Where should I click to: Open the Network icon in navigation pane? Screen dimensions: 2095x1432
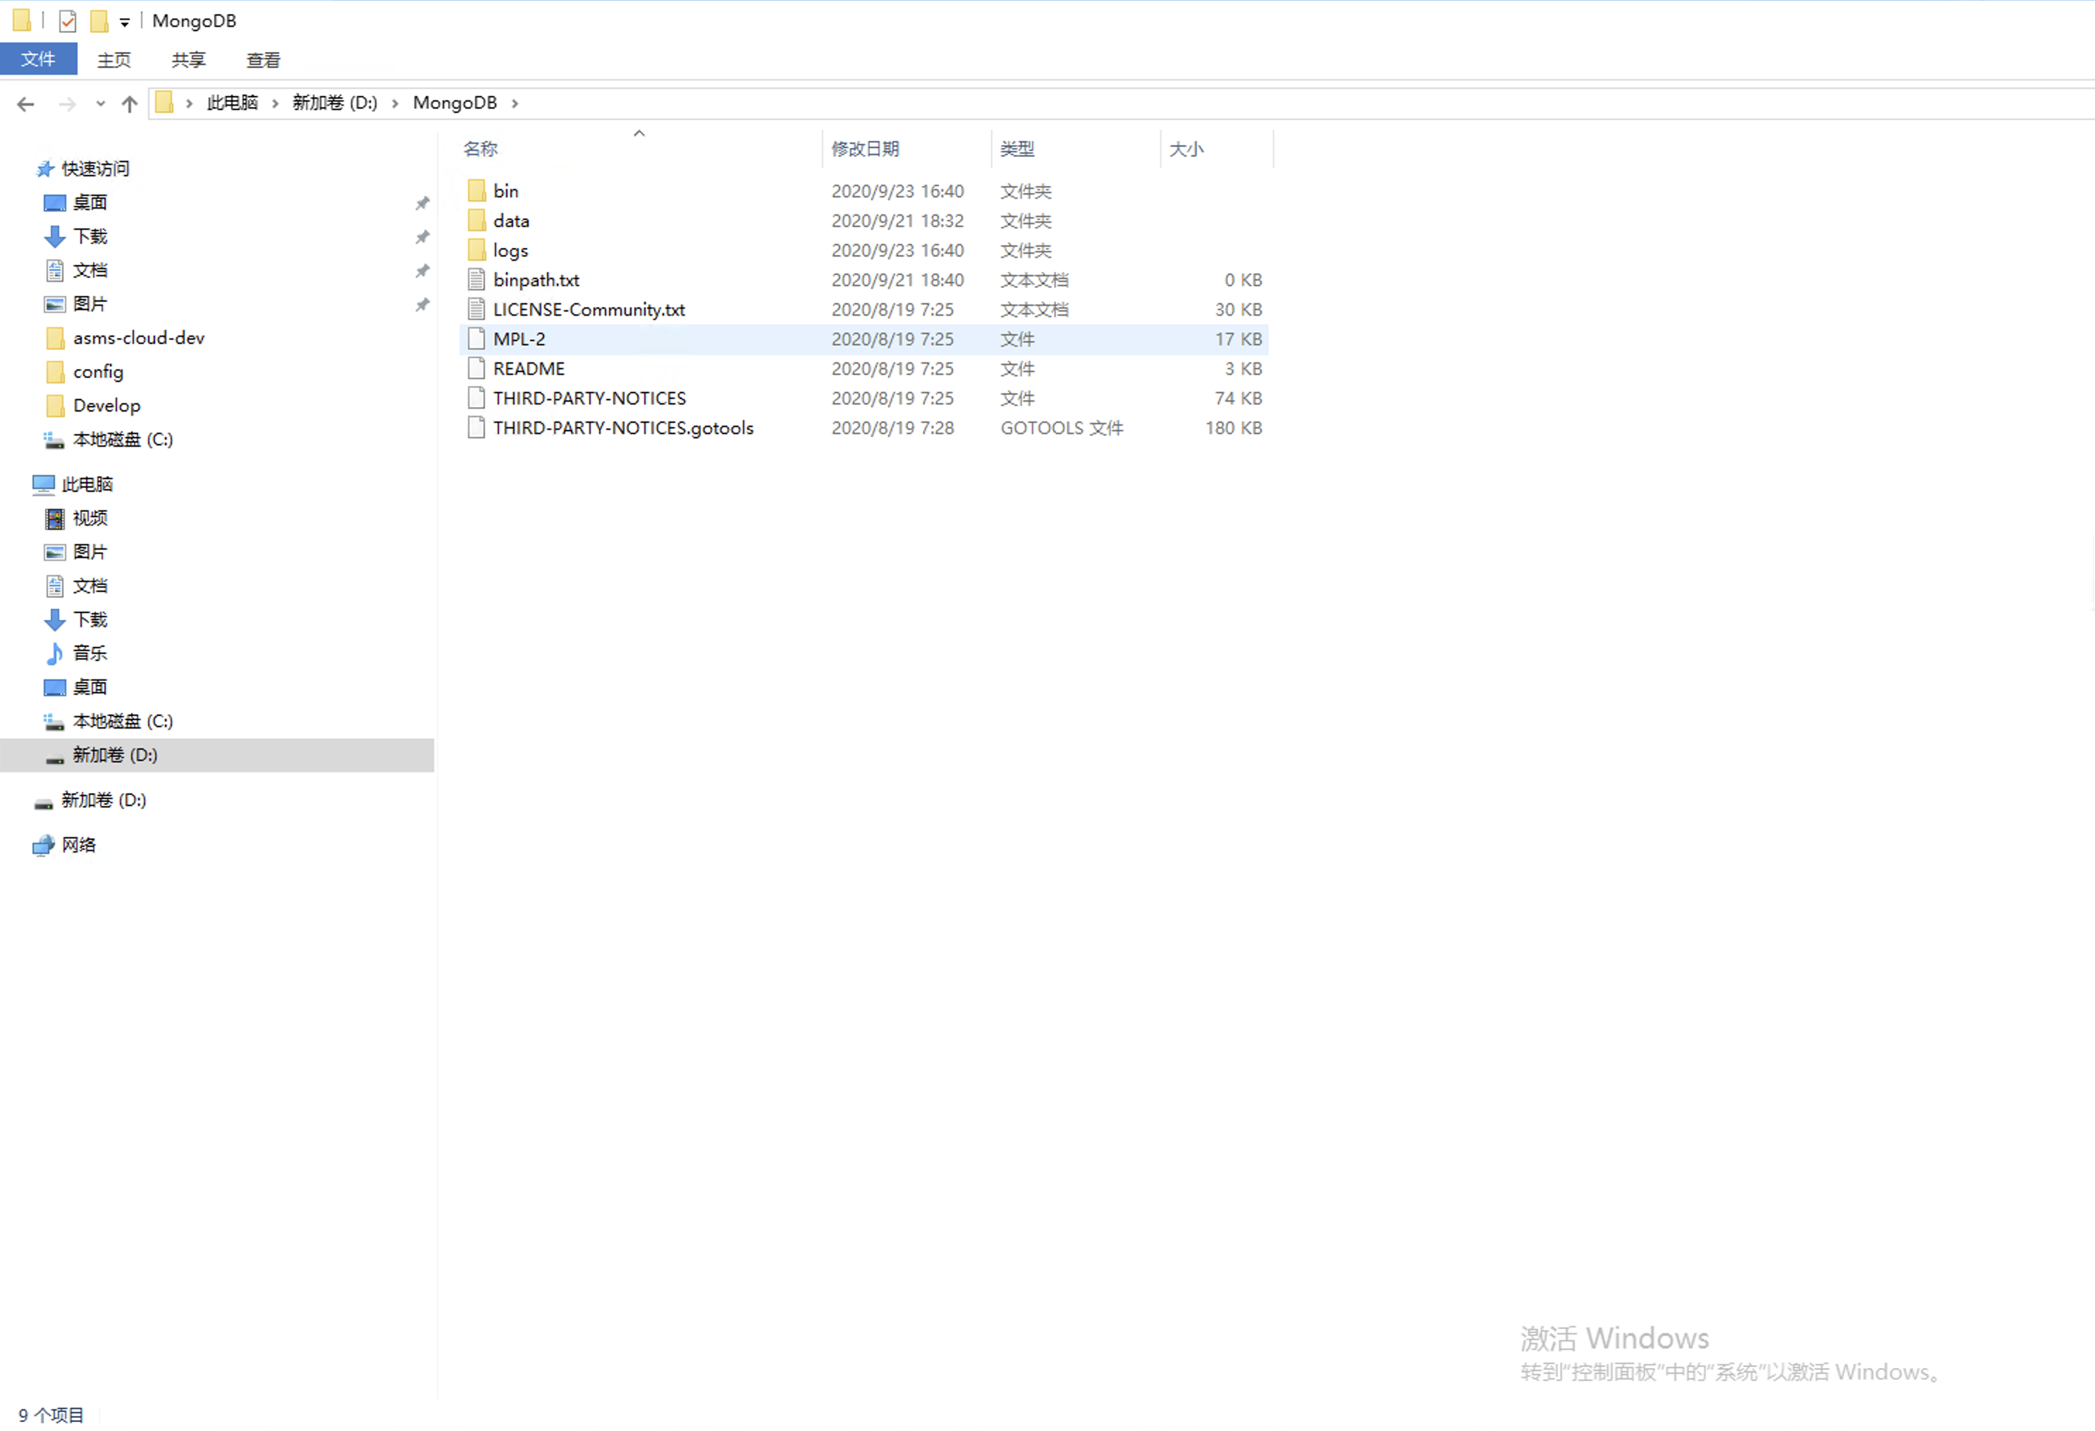(x=43, y=846)
